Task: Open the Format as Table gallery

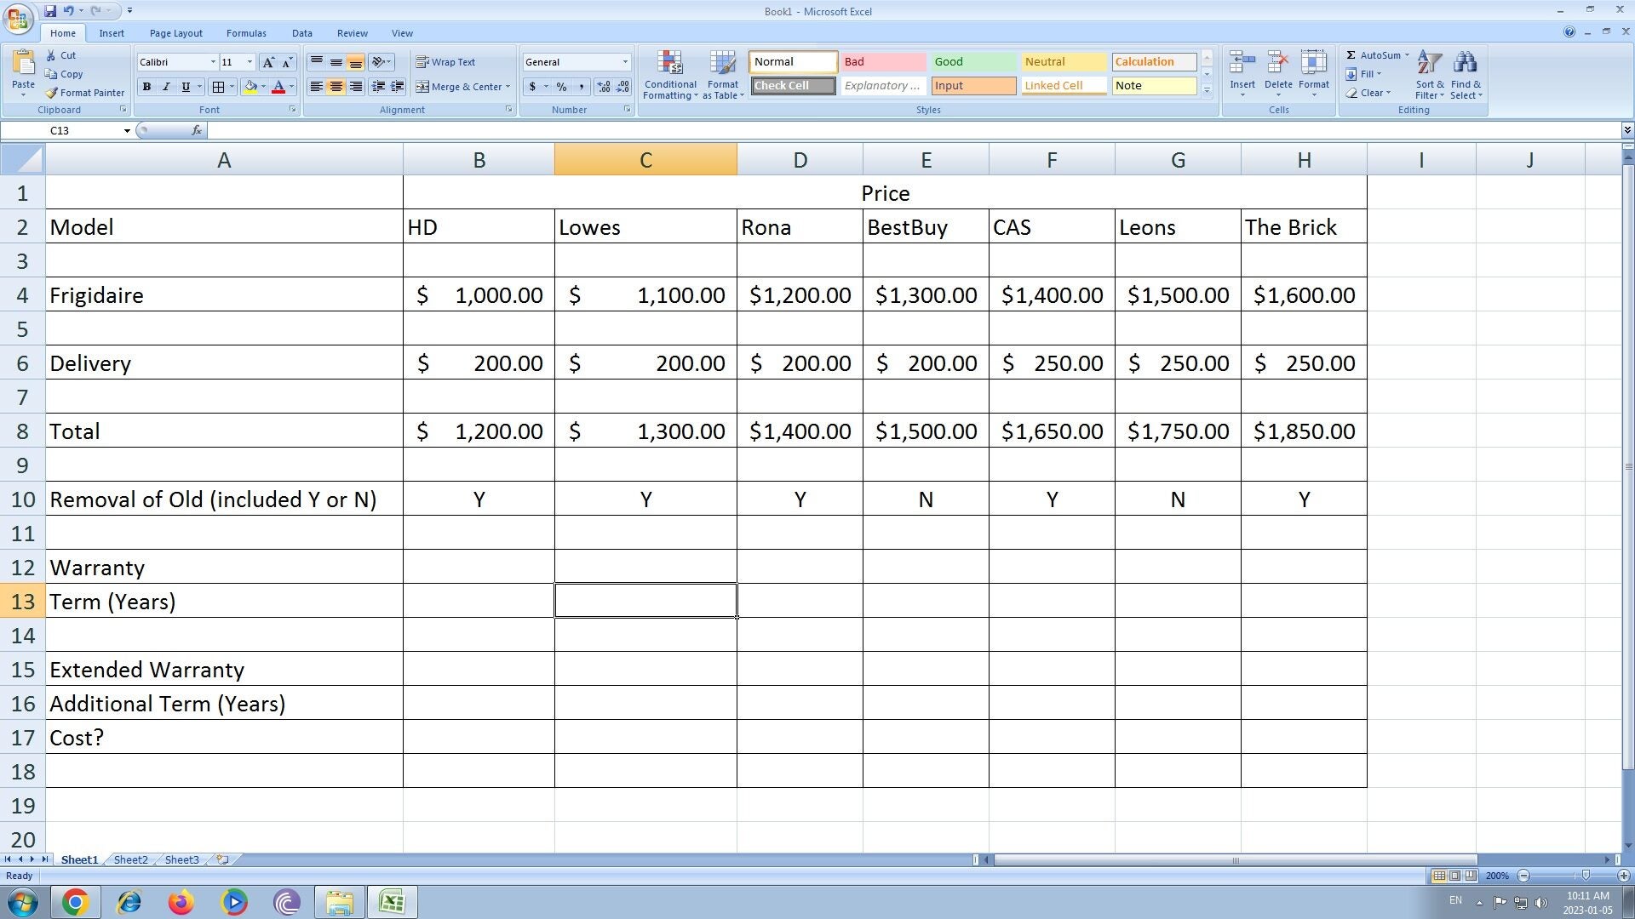Action: [723, 75]
